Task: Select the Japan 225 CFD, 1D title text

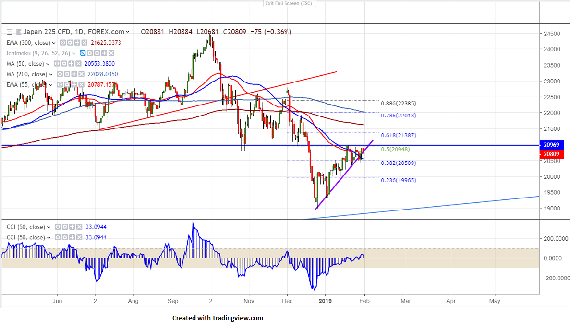Action: pos(54,32)
